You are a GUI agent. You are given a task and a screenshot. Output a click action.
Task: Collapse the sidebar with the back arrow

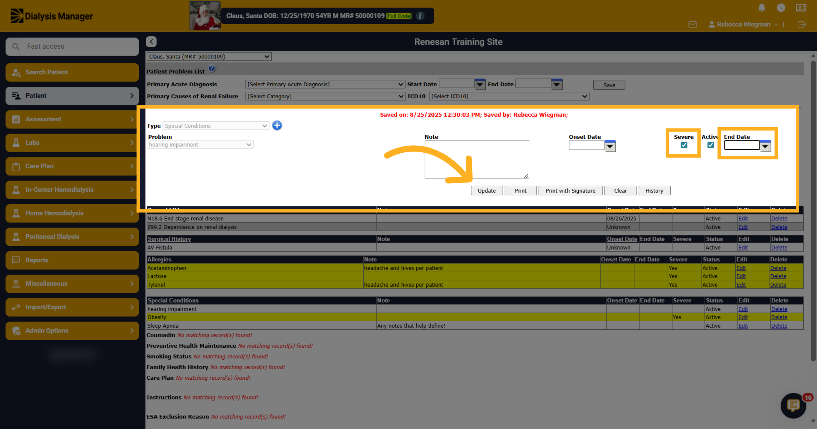[151, 41]
